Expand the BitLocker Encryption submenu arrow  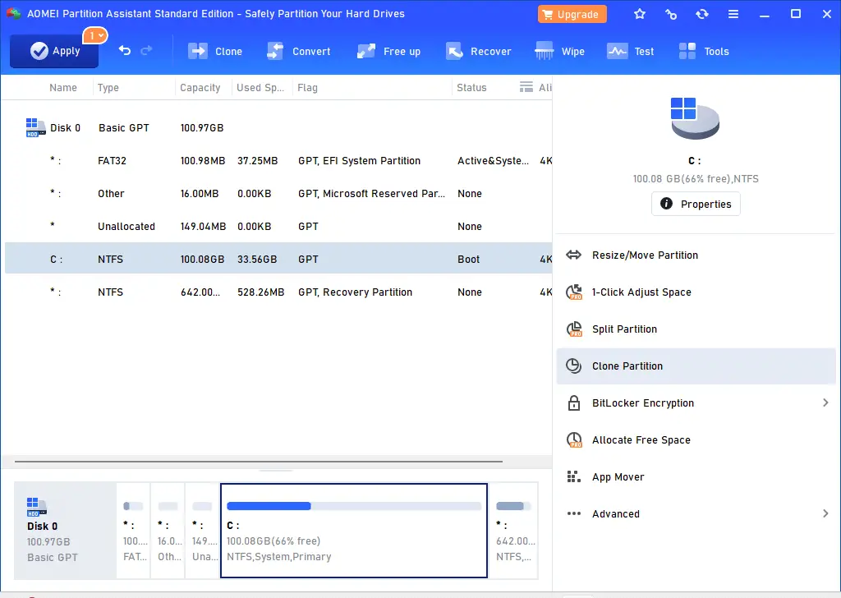click(x=825, y=402)
